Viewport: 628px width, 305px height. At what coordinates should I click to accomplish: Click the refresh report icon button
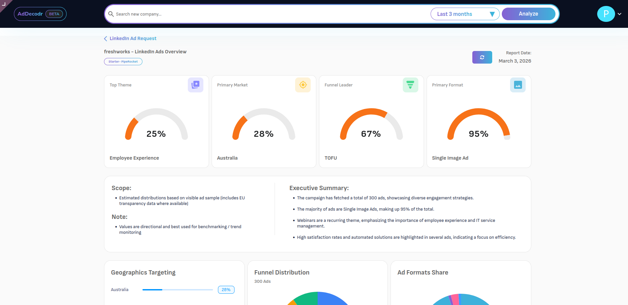point(482,57)
